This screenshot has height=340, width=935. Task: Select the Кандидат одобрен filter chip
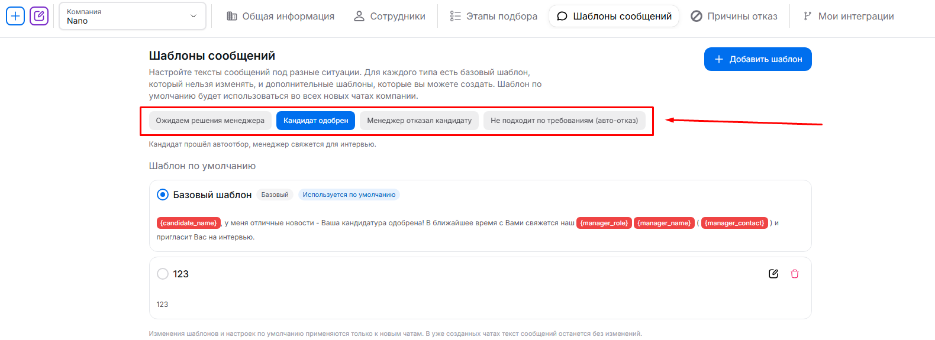pyautogui.click(x=315, y=121)
